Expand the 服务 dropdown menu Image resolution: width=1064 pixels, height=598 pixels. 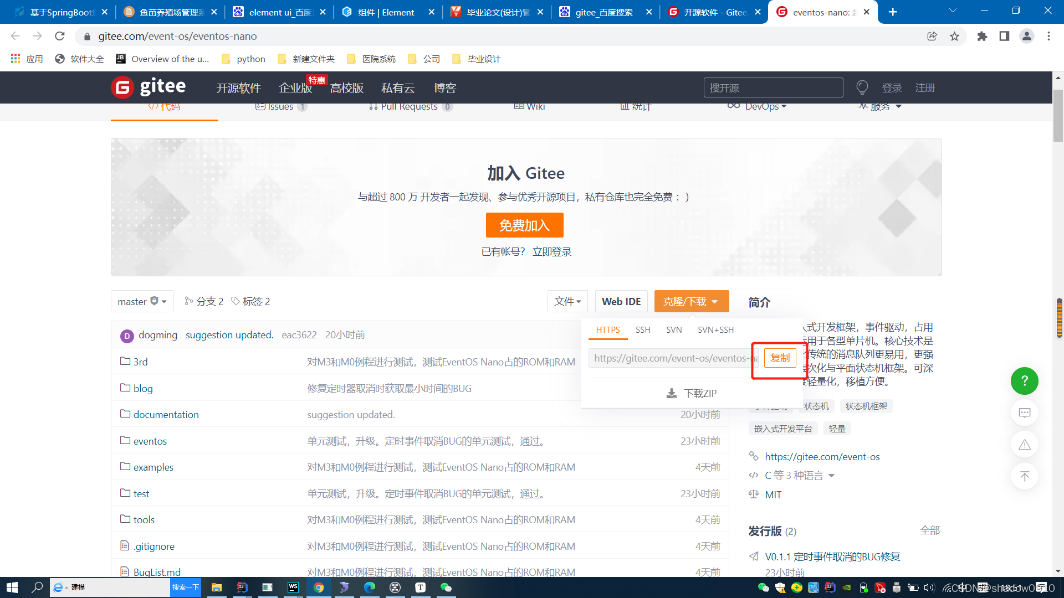click(880, 106)
